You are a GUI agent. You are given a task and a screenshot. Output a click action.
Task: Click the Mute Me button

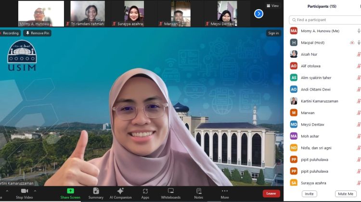point(345,194)
